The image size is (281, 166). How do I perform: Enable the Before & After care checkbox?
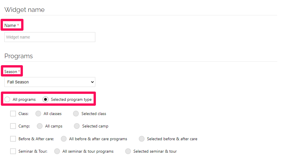click(13, 139)
